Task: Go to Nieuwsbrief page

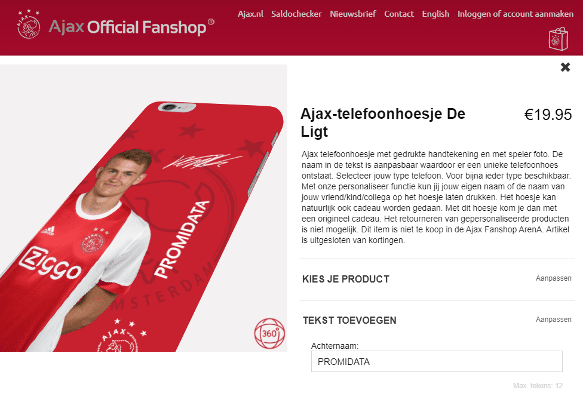Action: (353, 14)
